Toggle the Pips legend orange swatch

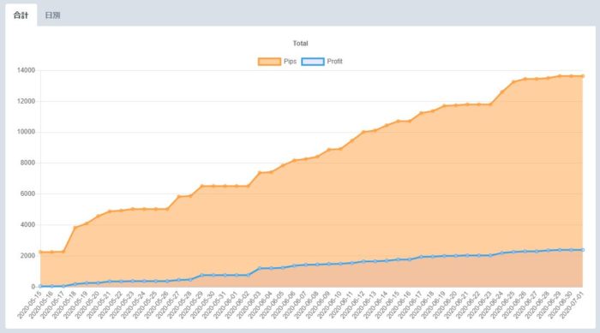[x=269, y=62]
